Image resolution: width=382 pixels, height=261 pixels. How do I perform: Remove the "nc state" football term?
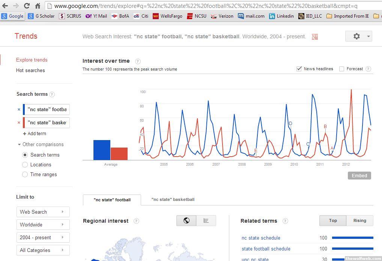tap(19, 110)
